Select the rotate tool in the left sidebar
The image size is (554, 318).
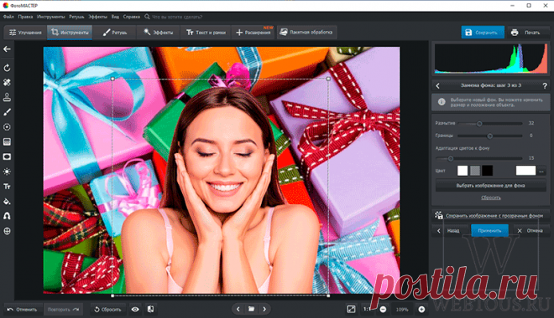pyautogui.click(x=7, y=68)
